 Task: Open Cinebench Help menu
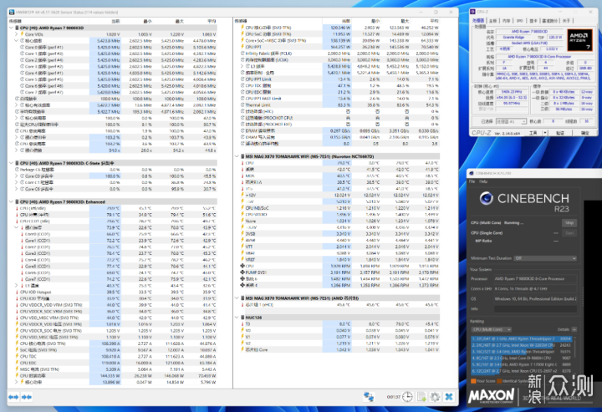coord(483,181)
